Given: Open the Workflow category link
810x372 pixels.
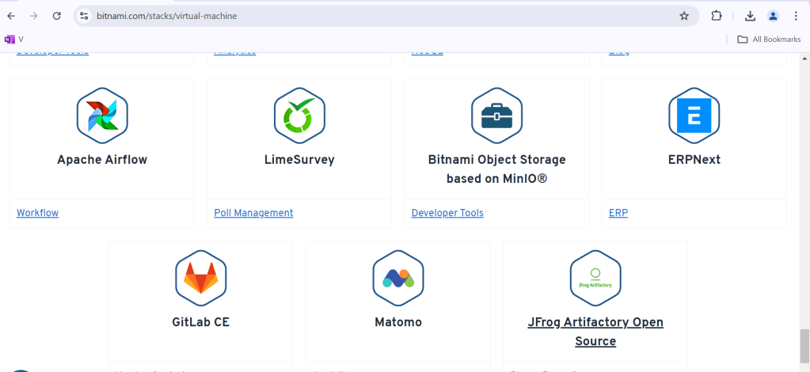Looking at the screenshot, I should pos(38,213).
